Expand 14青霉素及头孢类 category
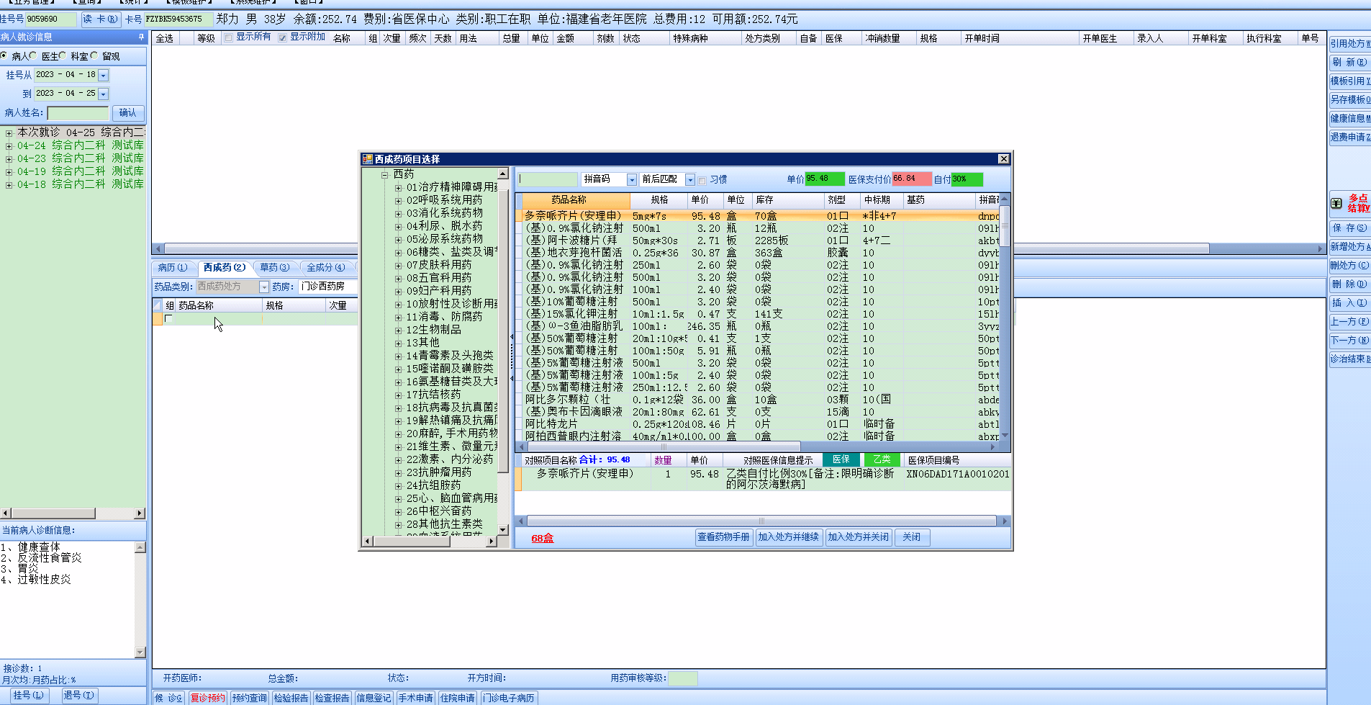The image size is (1371, 705). tap(398, 356)
